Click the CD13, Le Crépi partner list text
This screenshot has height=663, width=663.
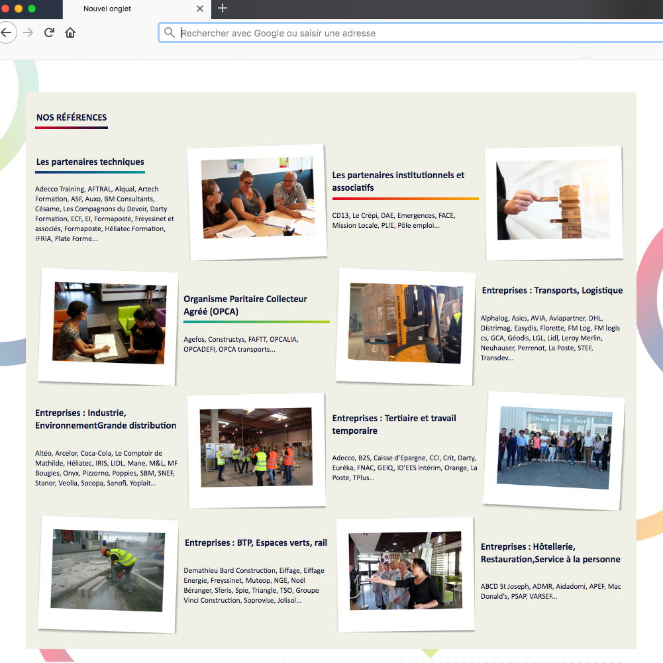click(393, 221)
